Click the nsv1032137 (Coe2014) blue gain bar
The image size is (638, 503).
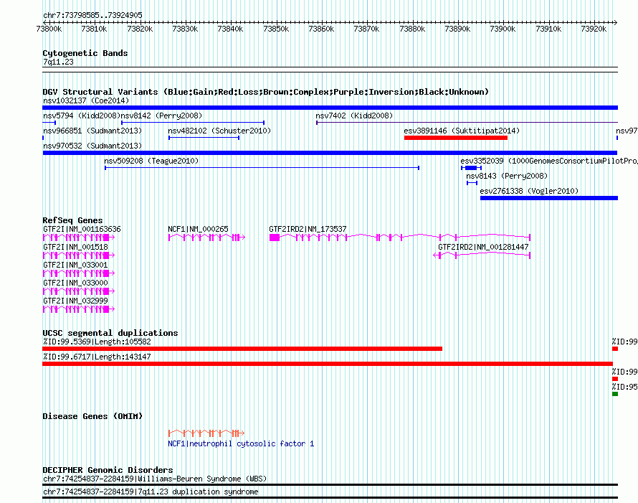click(330, 108)
